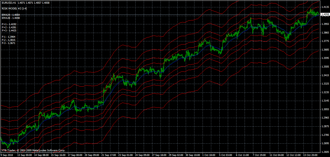Screen dimensions: 330x157
Task: Click 1.2785 on the price scale
Action: (325, 135)
